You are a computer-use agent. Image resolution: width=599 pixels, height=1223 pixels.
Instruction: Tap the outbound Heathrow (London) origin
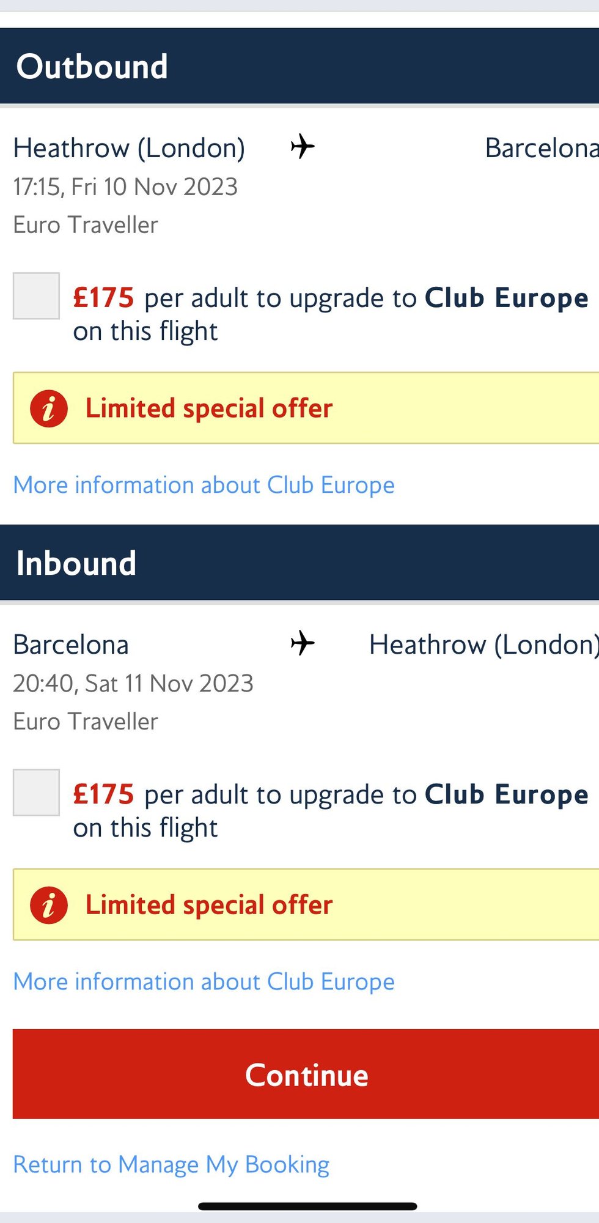click(x=129, y=148)
